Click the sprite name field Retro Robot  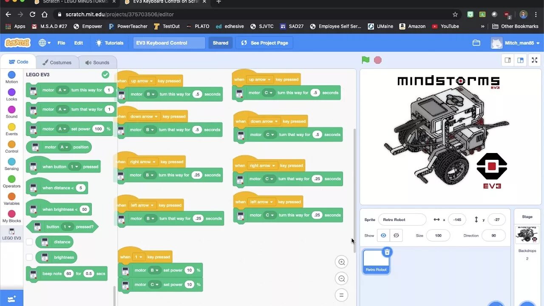pyautogui.click(x=402, y=220)
